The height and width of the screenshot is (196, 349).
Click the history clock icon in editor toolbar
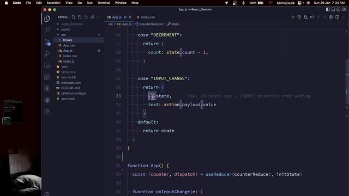[x=299, y=17]
